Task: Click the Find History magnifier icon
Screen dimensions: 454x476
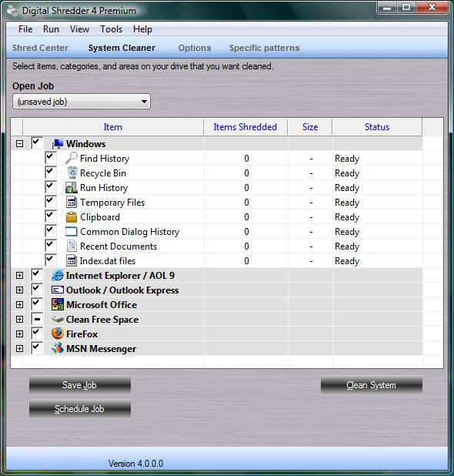Action: [x=72, y=158]
